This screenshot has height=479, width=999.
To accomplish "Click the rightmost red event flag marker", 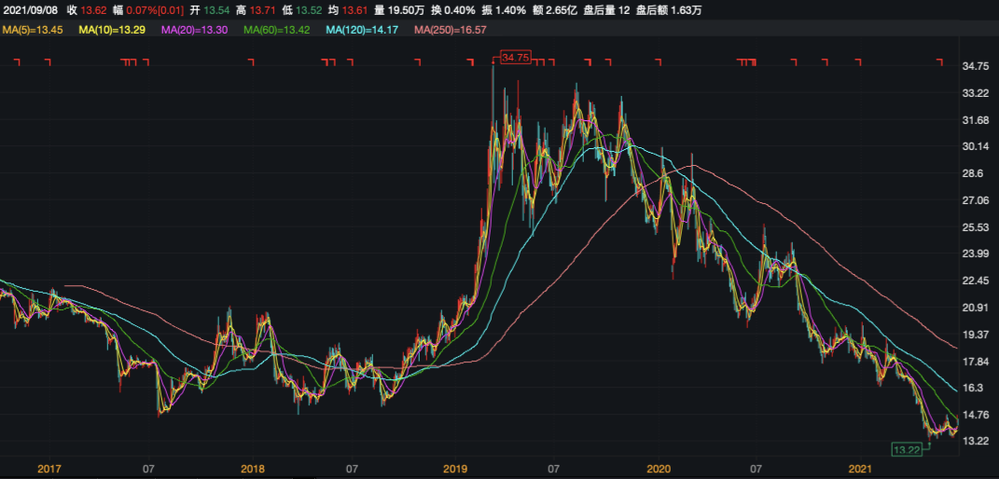I will point(939,63).
